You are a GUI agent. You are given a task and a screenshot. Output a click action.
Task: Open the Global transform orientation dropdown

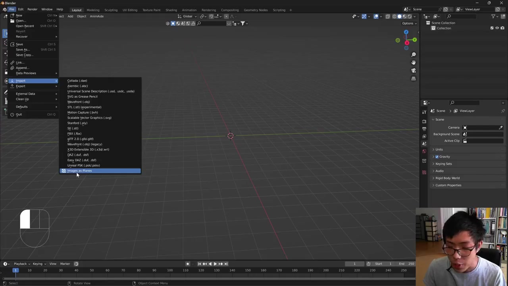click(187, 16)
